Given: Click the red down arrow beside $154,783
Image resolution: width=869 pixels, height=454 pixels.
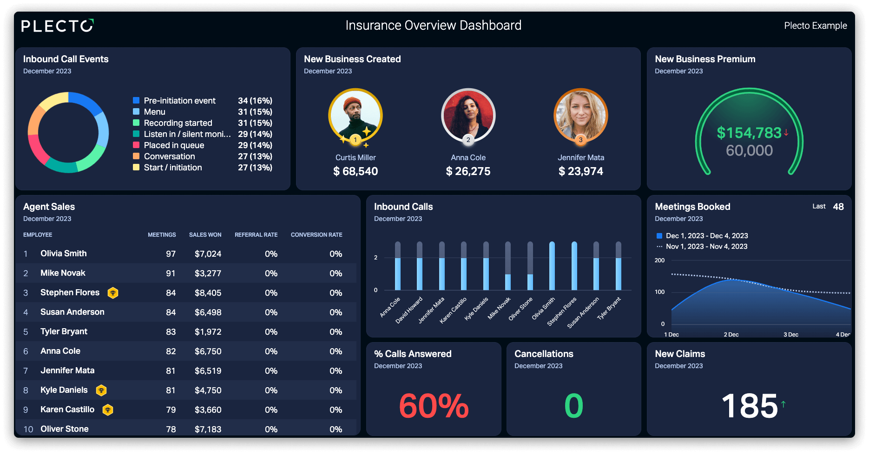Looking at the screenshot, I should coord(786,132).
